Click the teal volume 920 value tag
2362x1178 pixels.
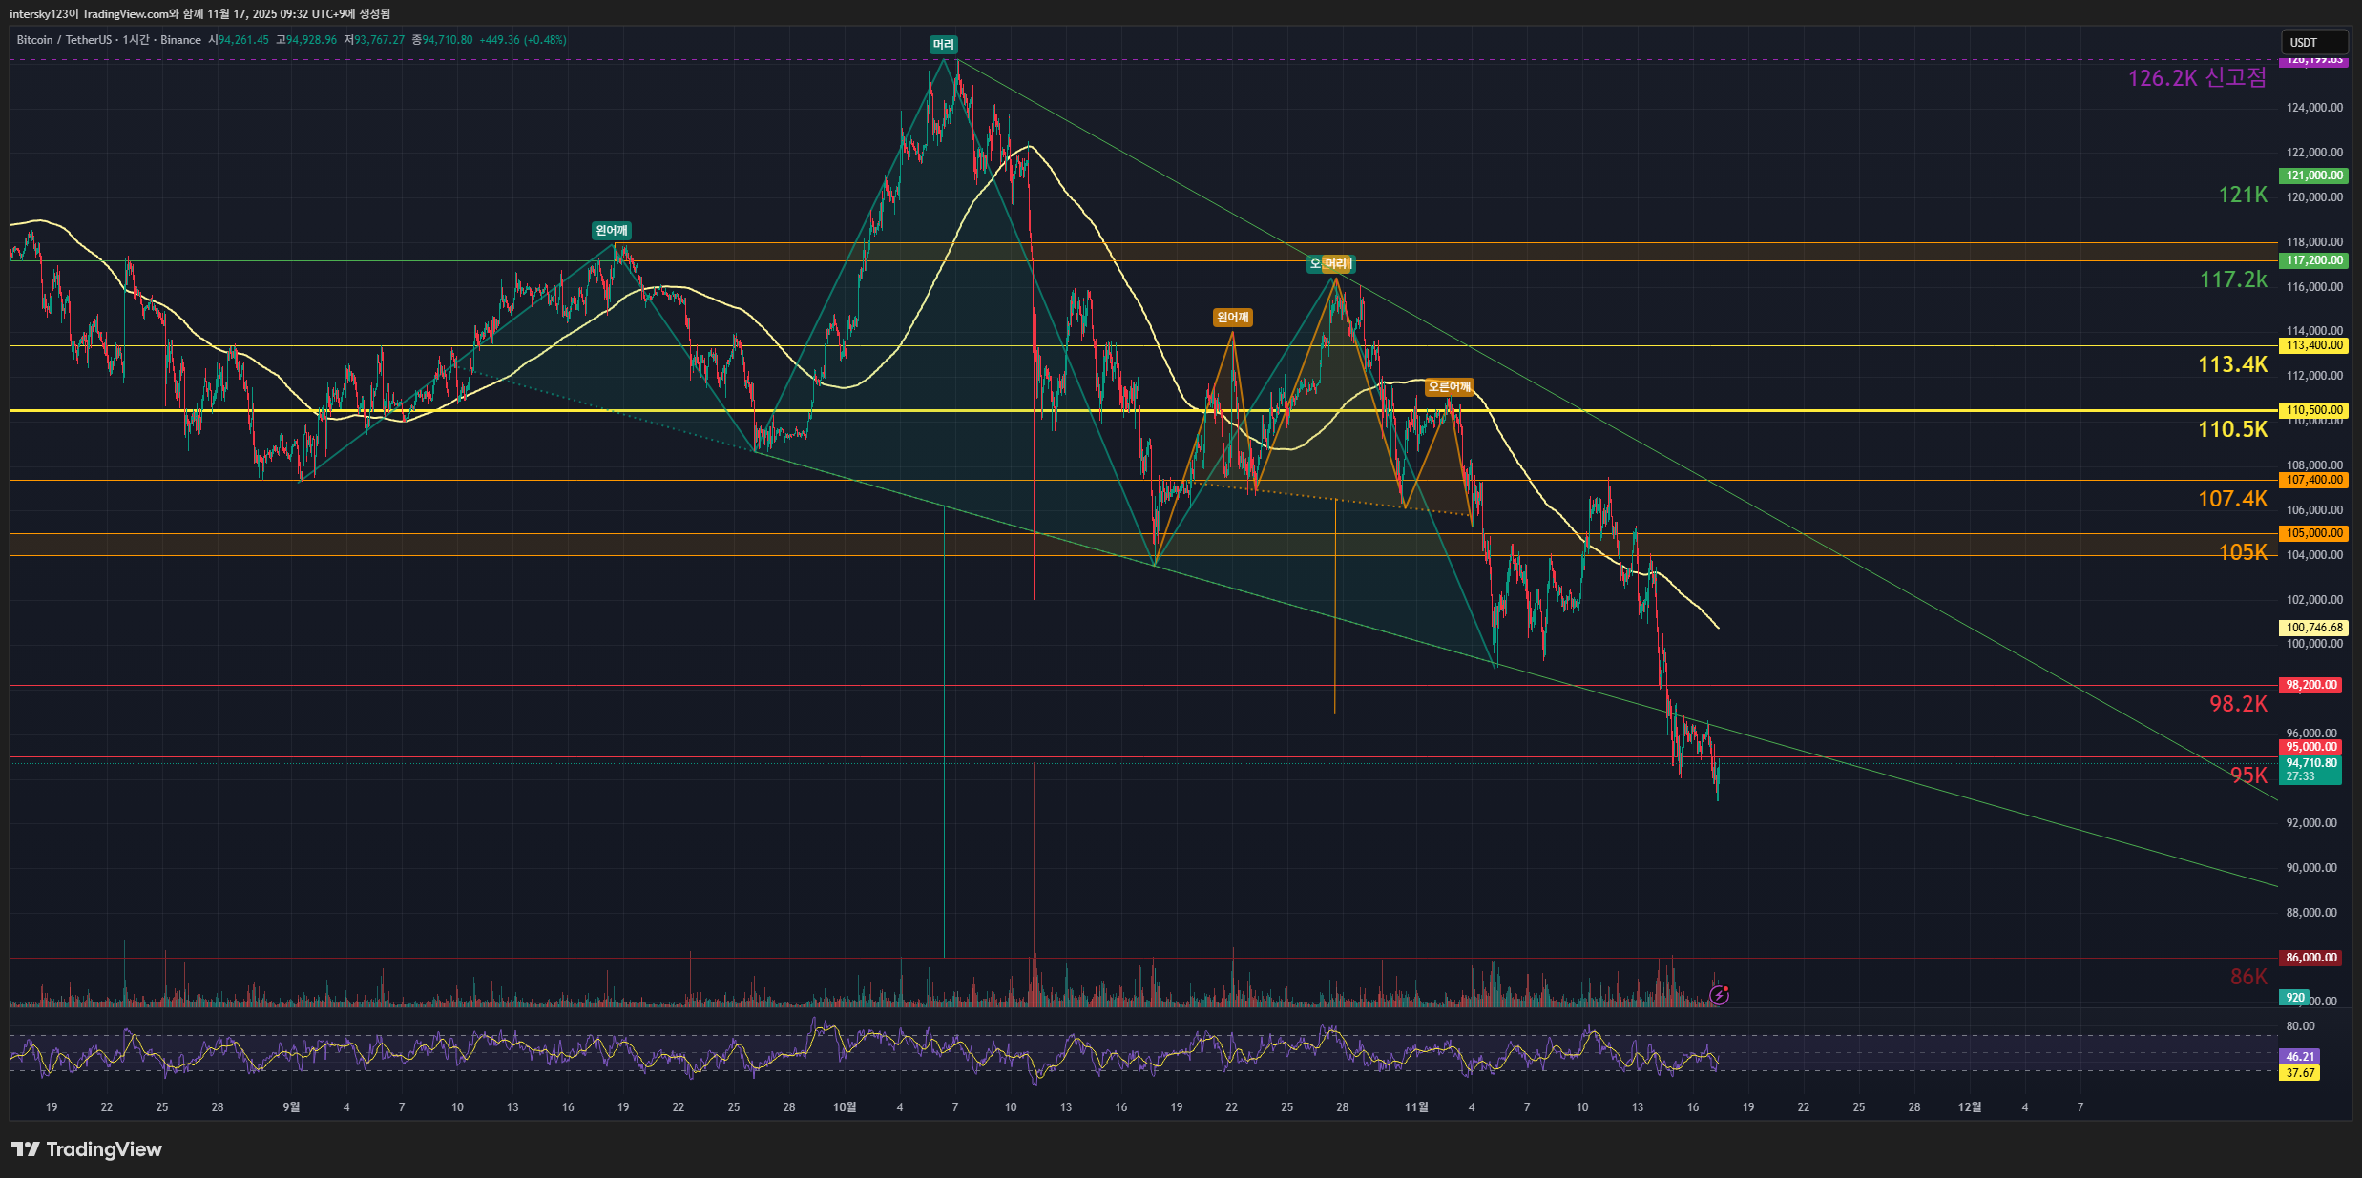click(x=2294, y=998)
